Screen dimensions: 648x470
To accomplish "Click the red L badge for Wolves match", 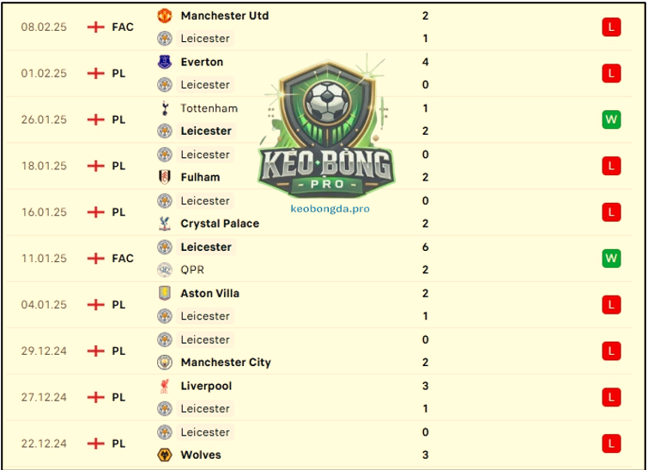I will tap(611, 443).
